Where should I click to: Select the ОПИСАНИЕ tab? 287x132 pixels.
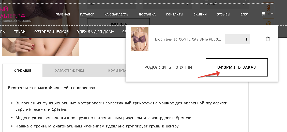(x=23, y=71)
